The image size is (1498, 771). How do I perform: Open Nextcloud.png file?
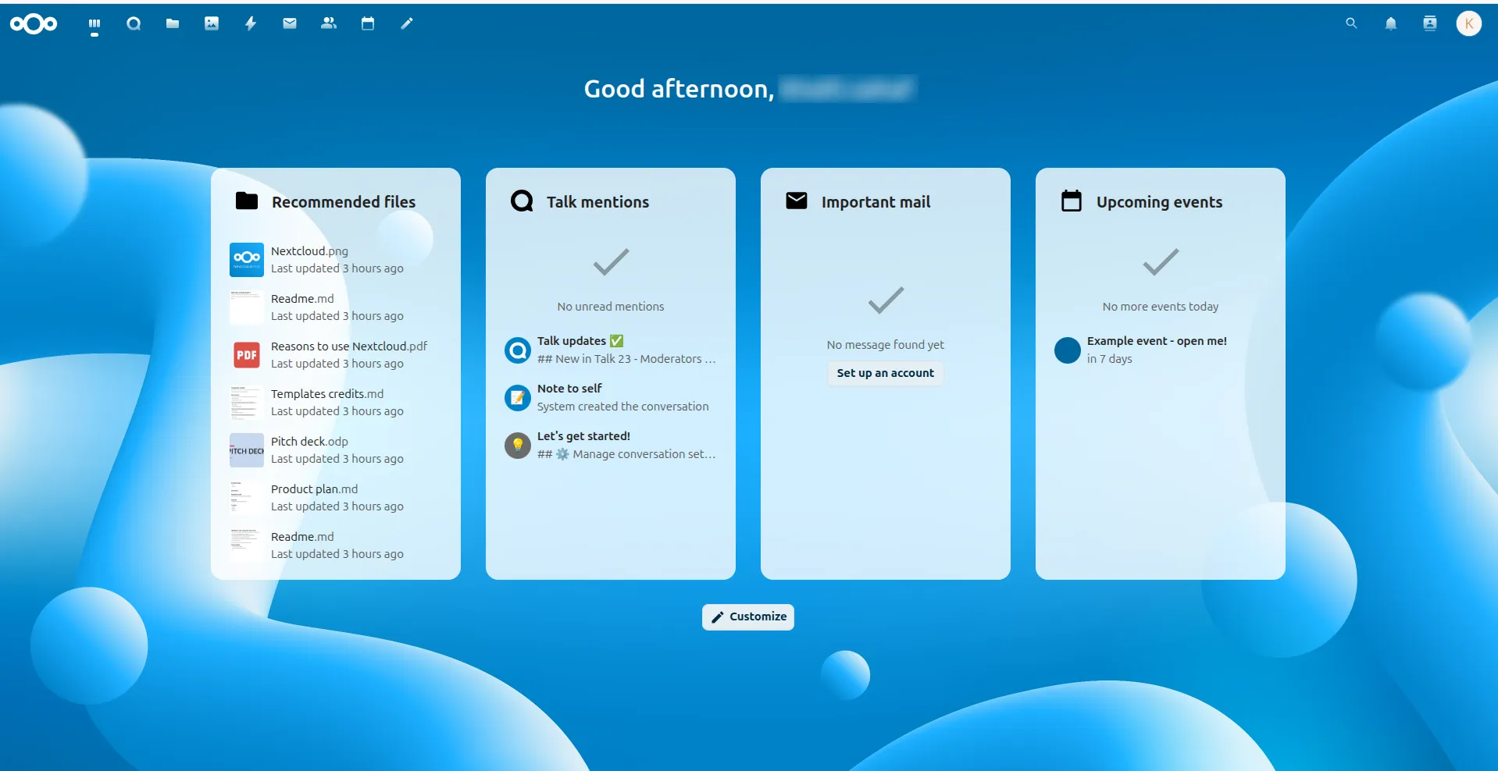click(x=336, y=260)
